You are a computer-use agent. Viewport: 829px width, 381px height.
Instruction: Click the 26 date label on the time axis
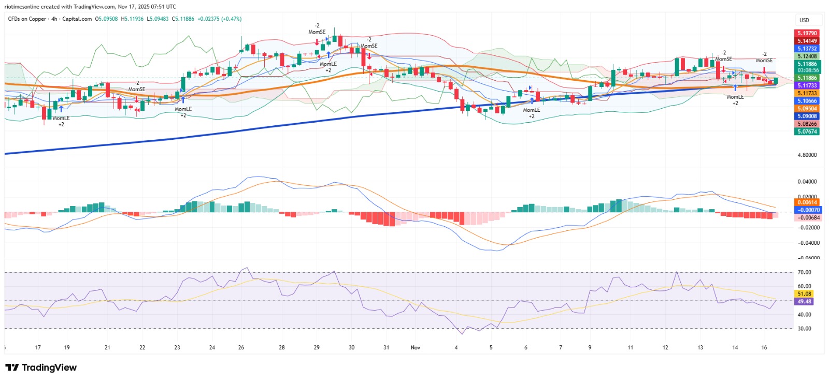[x=241, y=347]
